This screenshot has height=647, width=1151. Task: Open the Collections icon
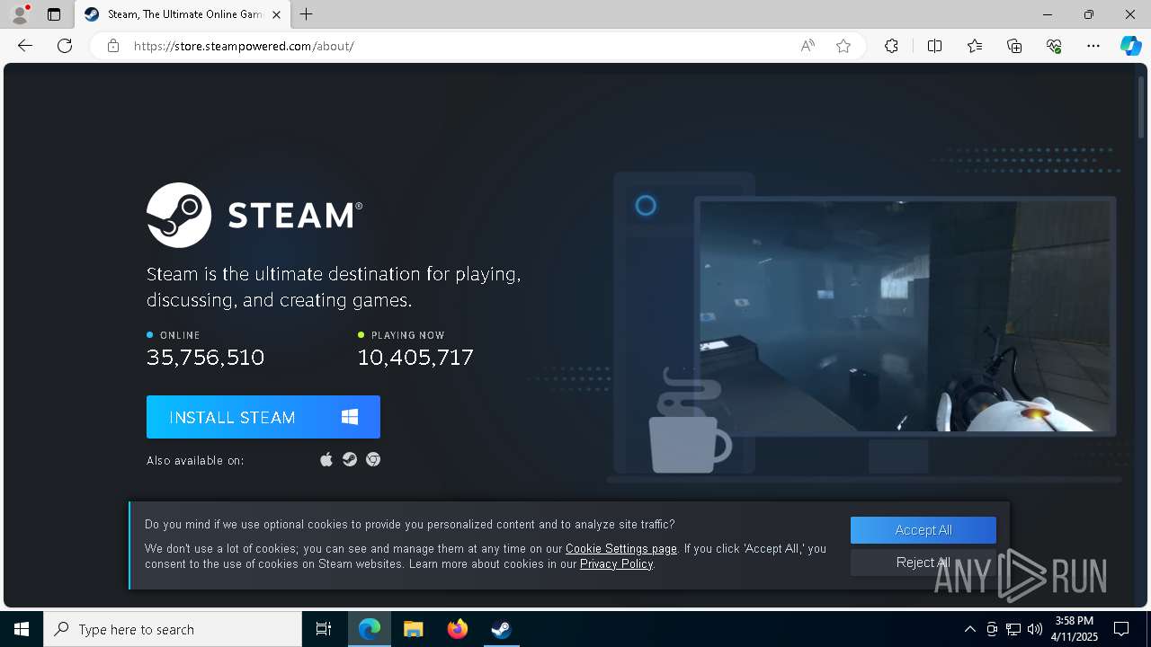1014,46
